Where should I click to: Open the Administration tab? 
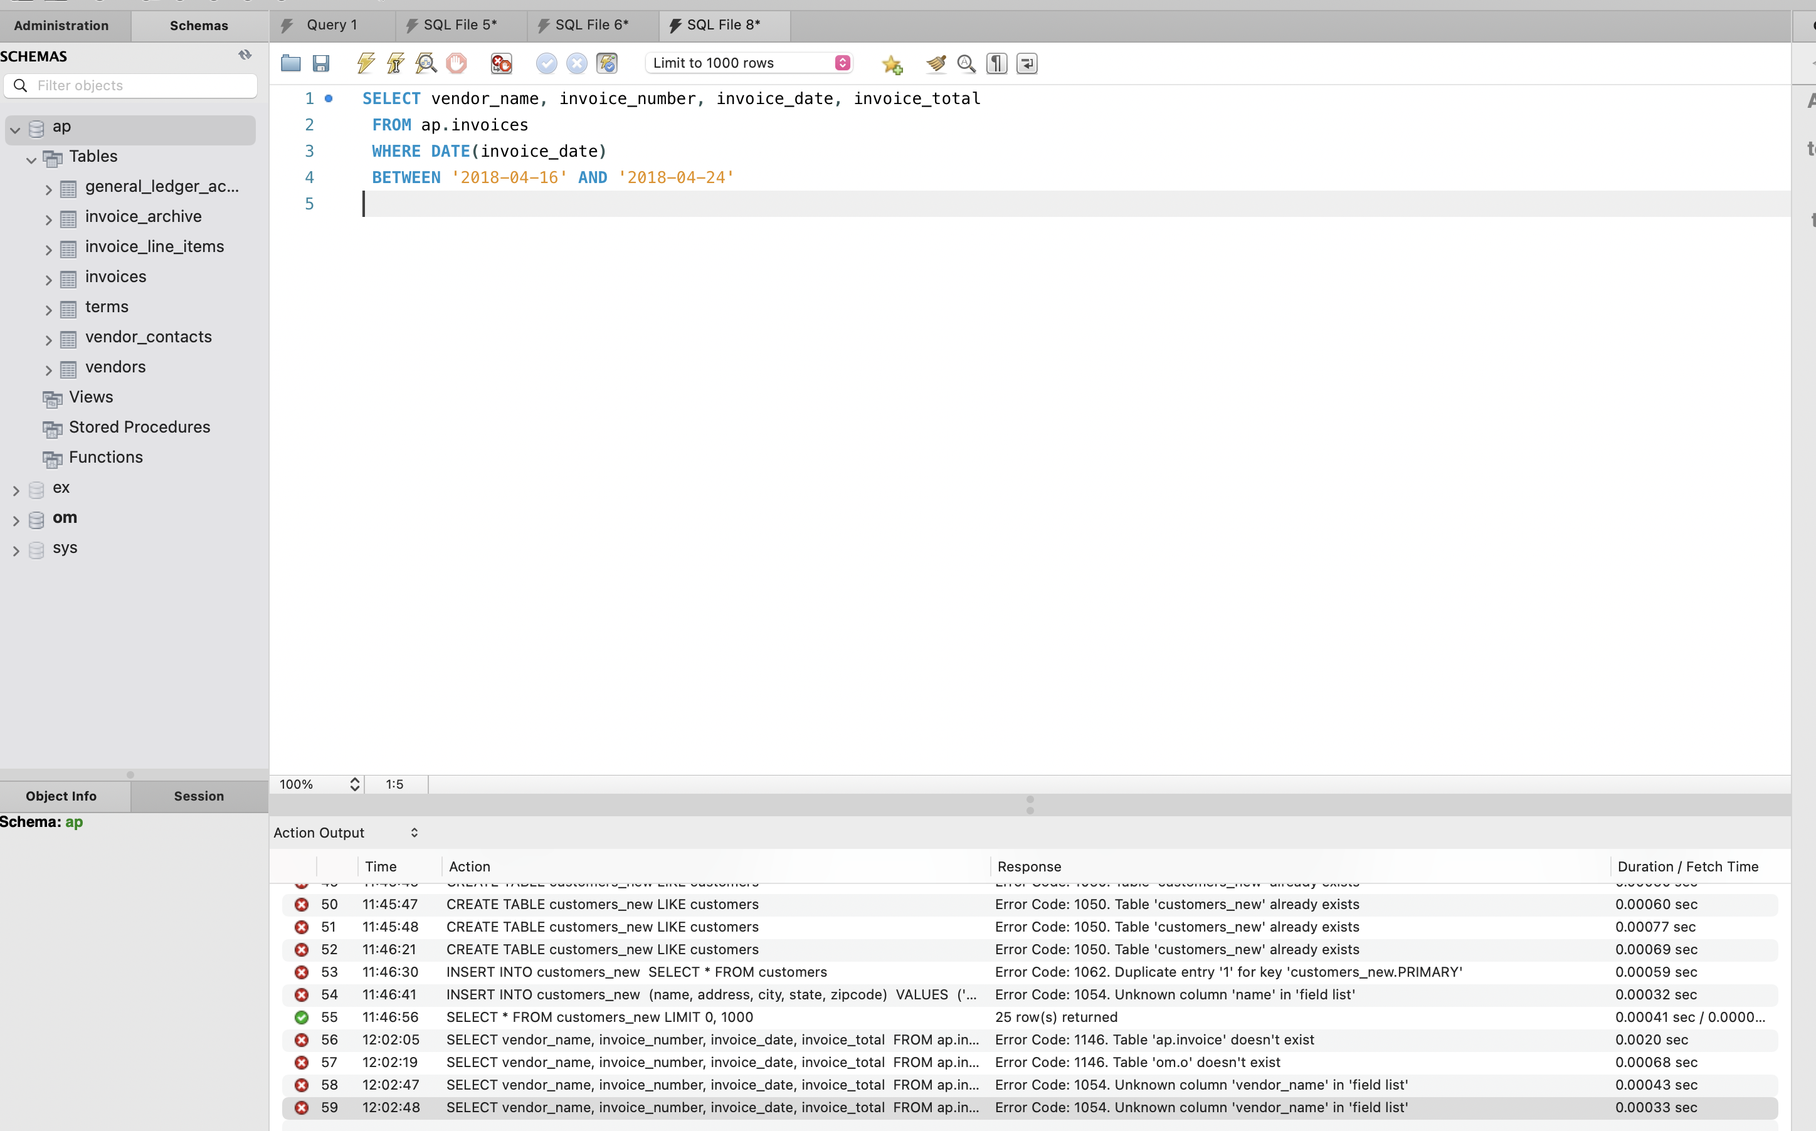coord(61,26)
